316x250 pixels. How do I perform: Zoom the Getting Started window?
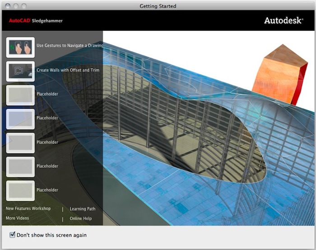pos(24,6)
